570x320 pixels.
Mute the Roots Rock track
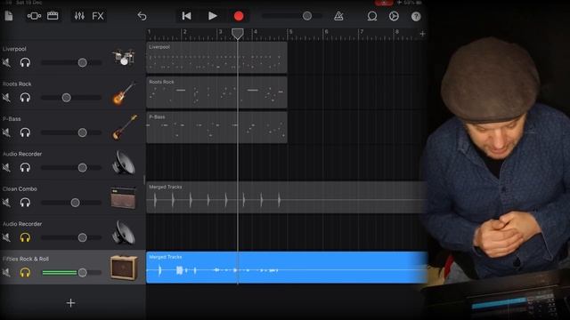click(6, 98)
